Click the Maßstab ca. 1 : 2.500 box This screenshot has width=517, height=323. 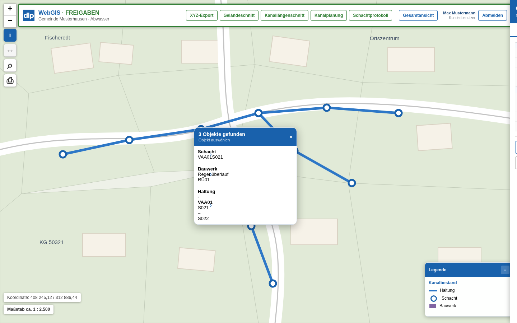point(29,309)
